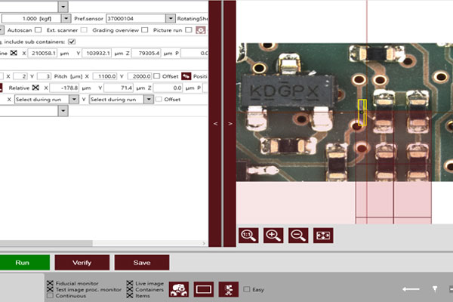Click the icon left of Easy checkbox
This screenshot has width=453, height=302.
(x=228, y=288)
